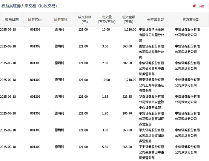Click volume 3.00 in the 国信证券 row
This screenshot has height=161, width=209.
[105, 46]
